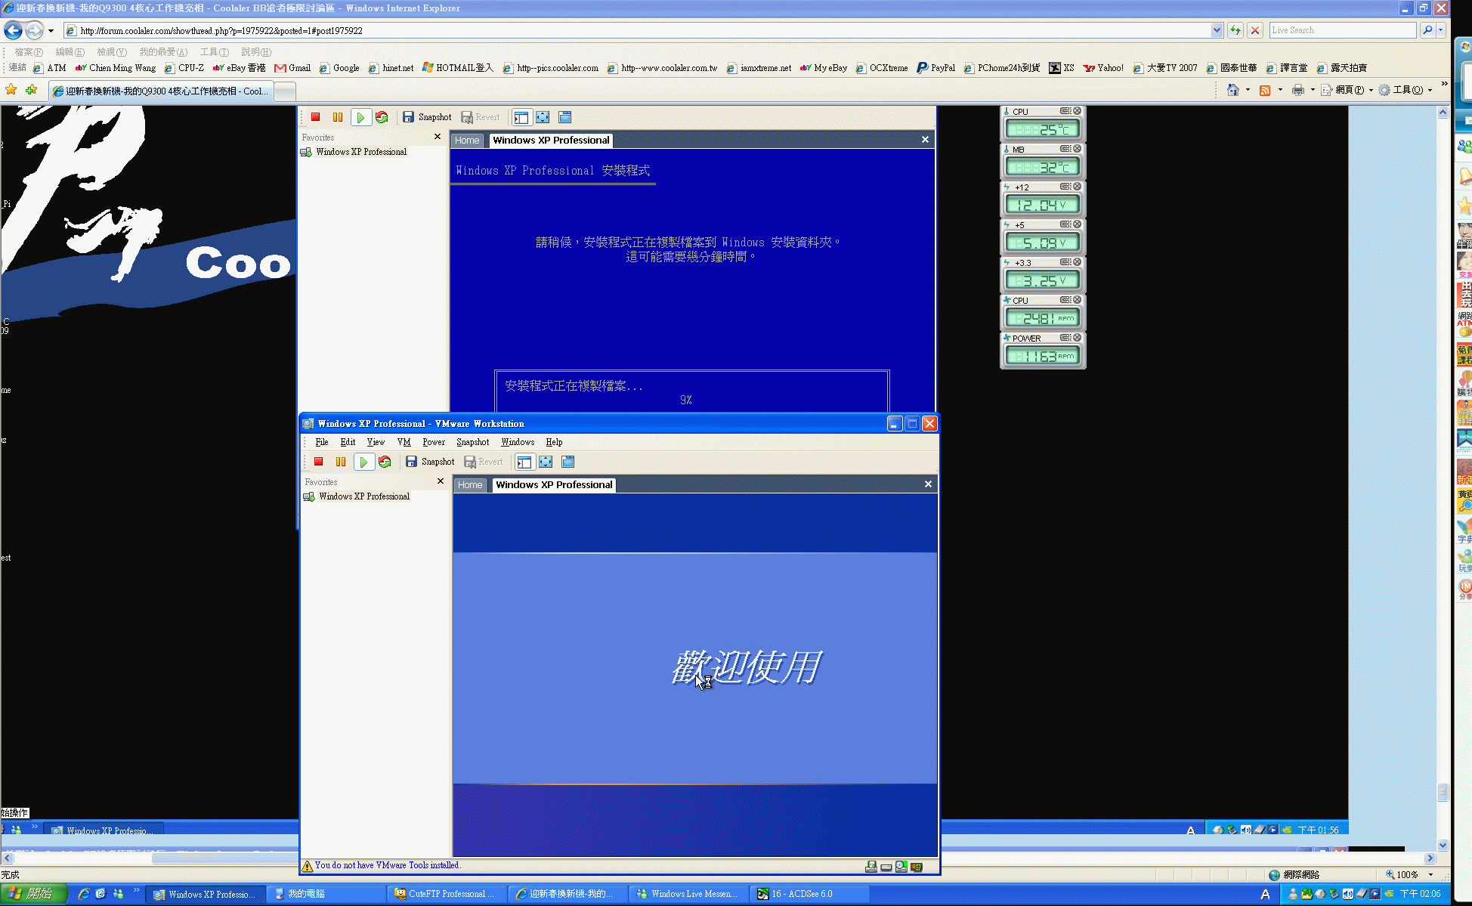Expand the Home button dropdown arrow

[x=1248, y=90]
